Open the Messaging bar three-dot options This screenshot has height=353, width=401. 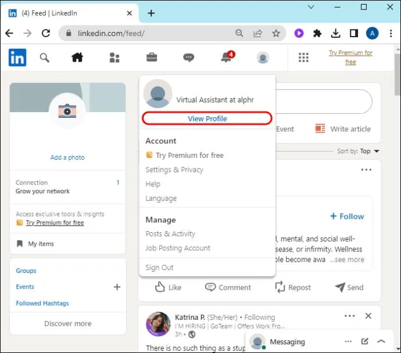(x=348, y=341)
